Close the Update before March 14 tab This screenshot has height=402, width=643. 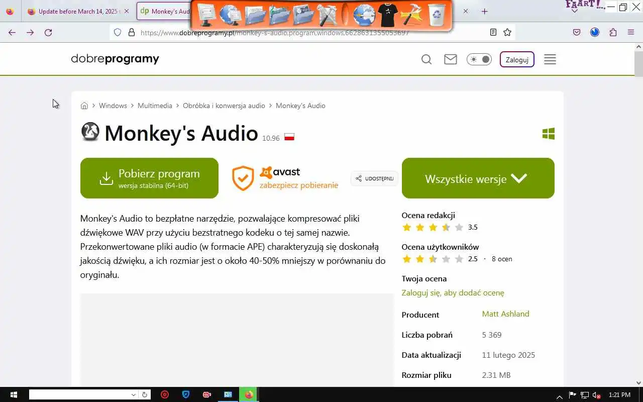126,11
